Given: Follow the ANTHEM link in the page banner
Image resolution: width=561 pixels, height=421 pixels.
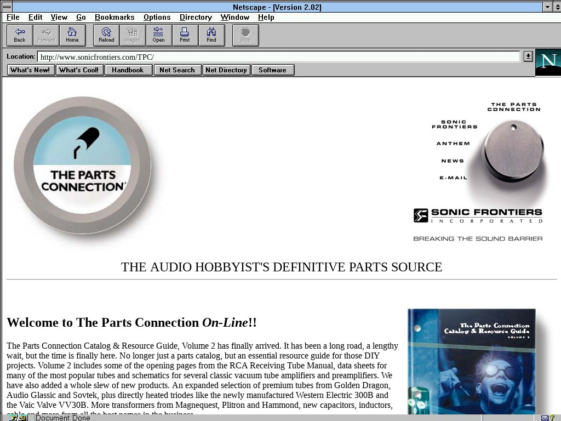Looking at the screenshot, I should tap(453, 144).
